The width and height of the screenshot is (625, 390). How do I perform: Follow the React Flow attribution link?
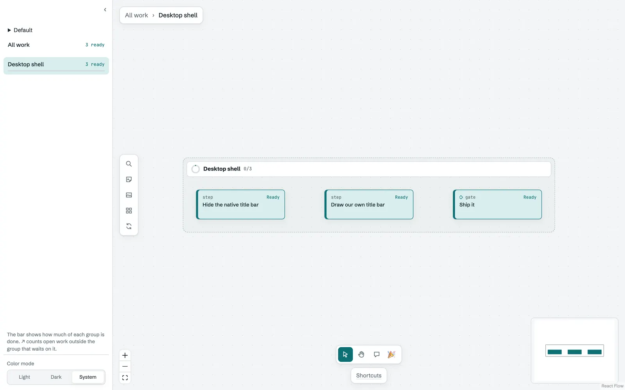tap(612, 386)
